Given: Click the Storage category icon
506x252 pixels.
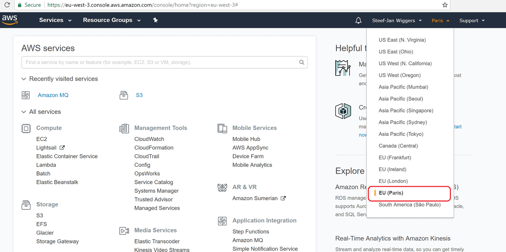Looking at the screenshot, I should 26,205.
